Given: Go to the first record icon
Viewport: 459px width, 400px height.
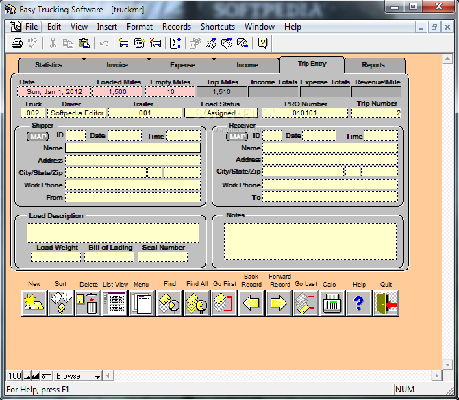Looking at the screenshot, I should (x=224, y=303).
